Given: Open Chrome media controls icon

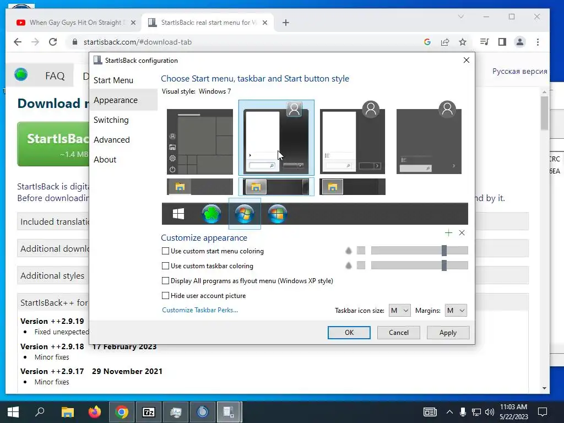Looking at the screenshot, I should coord(484,42).
